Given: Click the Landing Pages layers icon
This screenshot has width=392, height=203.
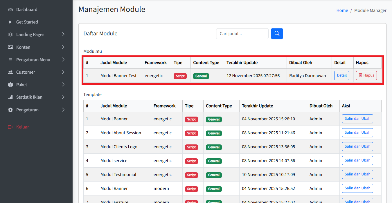Looking at the screenshot, I should coord(10,35).
